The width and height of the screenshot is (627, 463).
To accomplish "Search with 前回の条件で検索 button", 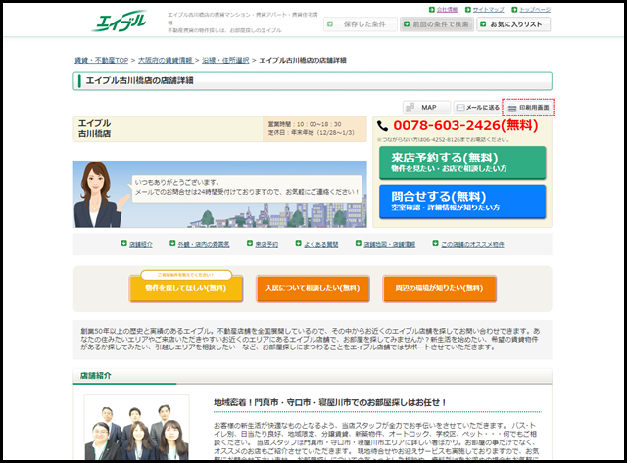I will click(x=436, y=24).
